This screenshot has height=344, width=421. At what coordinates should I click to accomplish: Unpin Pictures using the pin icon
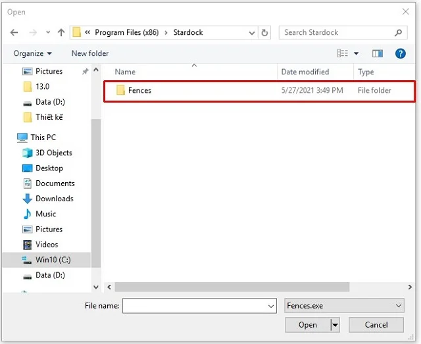tap(85, 71)
